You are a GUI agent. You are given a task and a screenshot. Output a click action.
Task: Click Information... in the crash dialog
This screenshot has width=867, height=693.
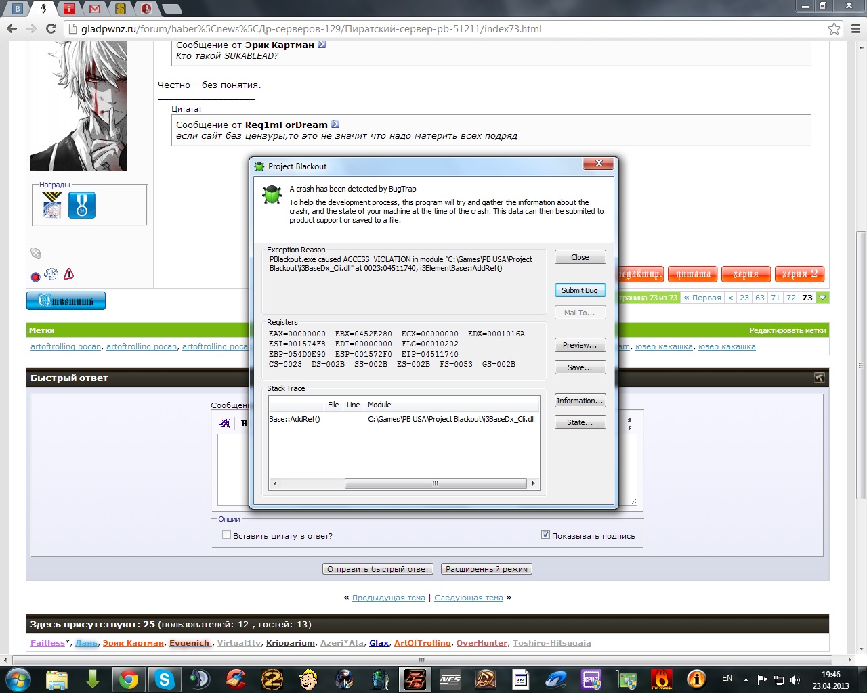coord(580,401)
